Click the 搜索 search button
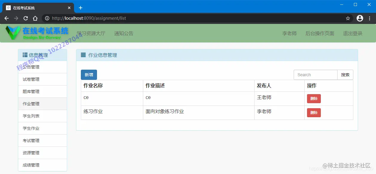The image size is (376, 174). tap(345, 74)
